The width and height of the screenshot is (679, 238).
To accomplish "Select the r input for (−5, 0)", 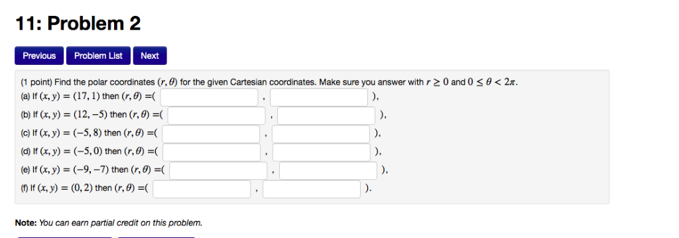I will point(212,152).
